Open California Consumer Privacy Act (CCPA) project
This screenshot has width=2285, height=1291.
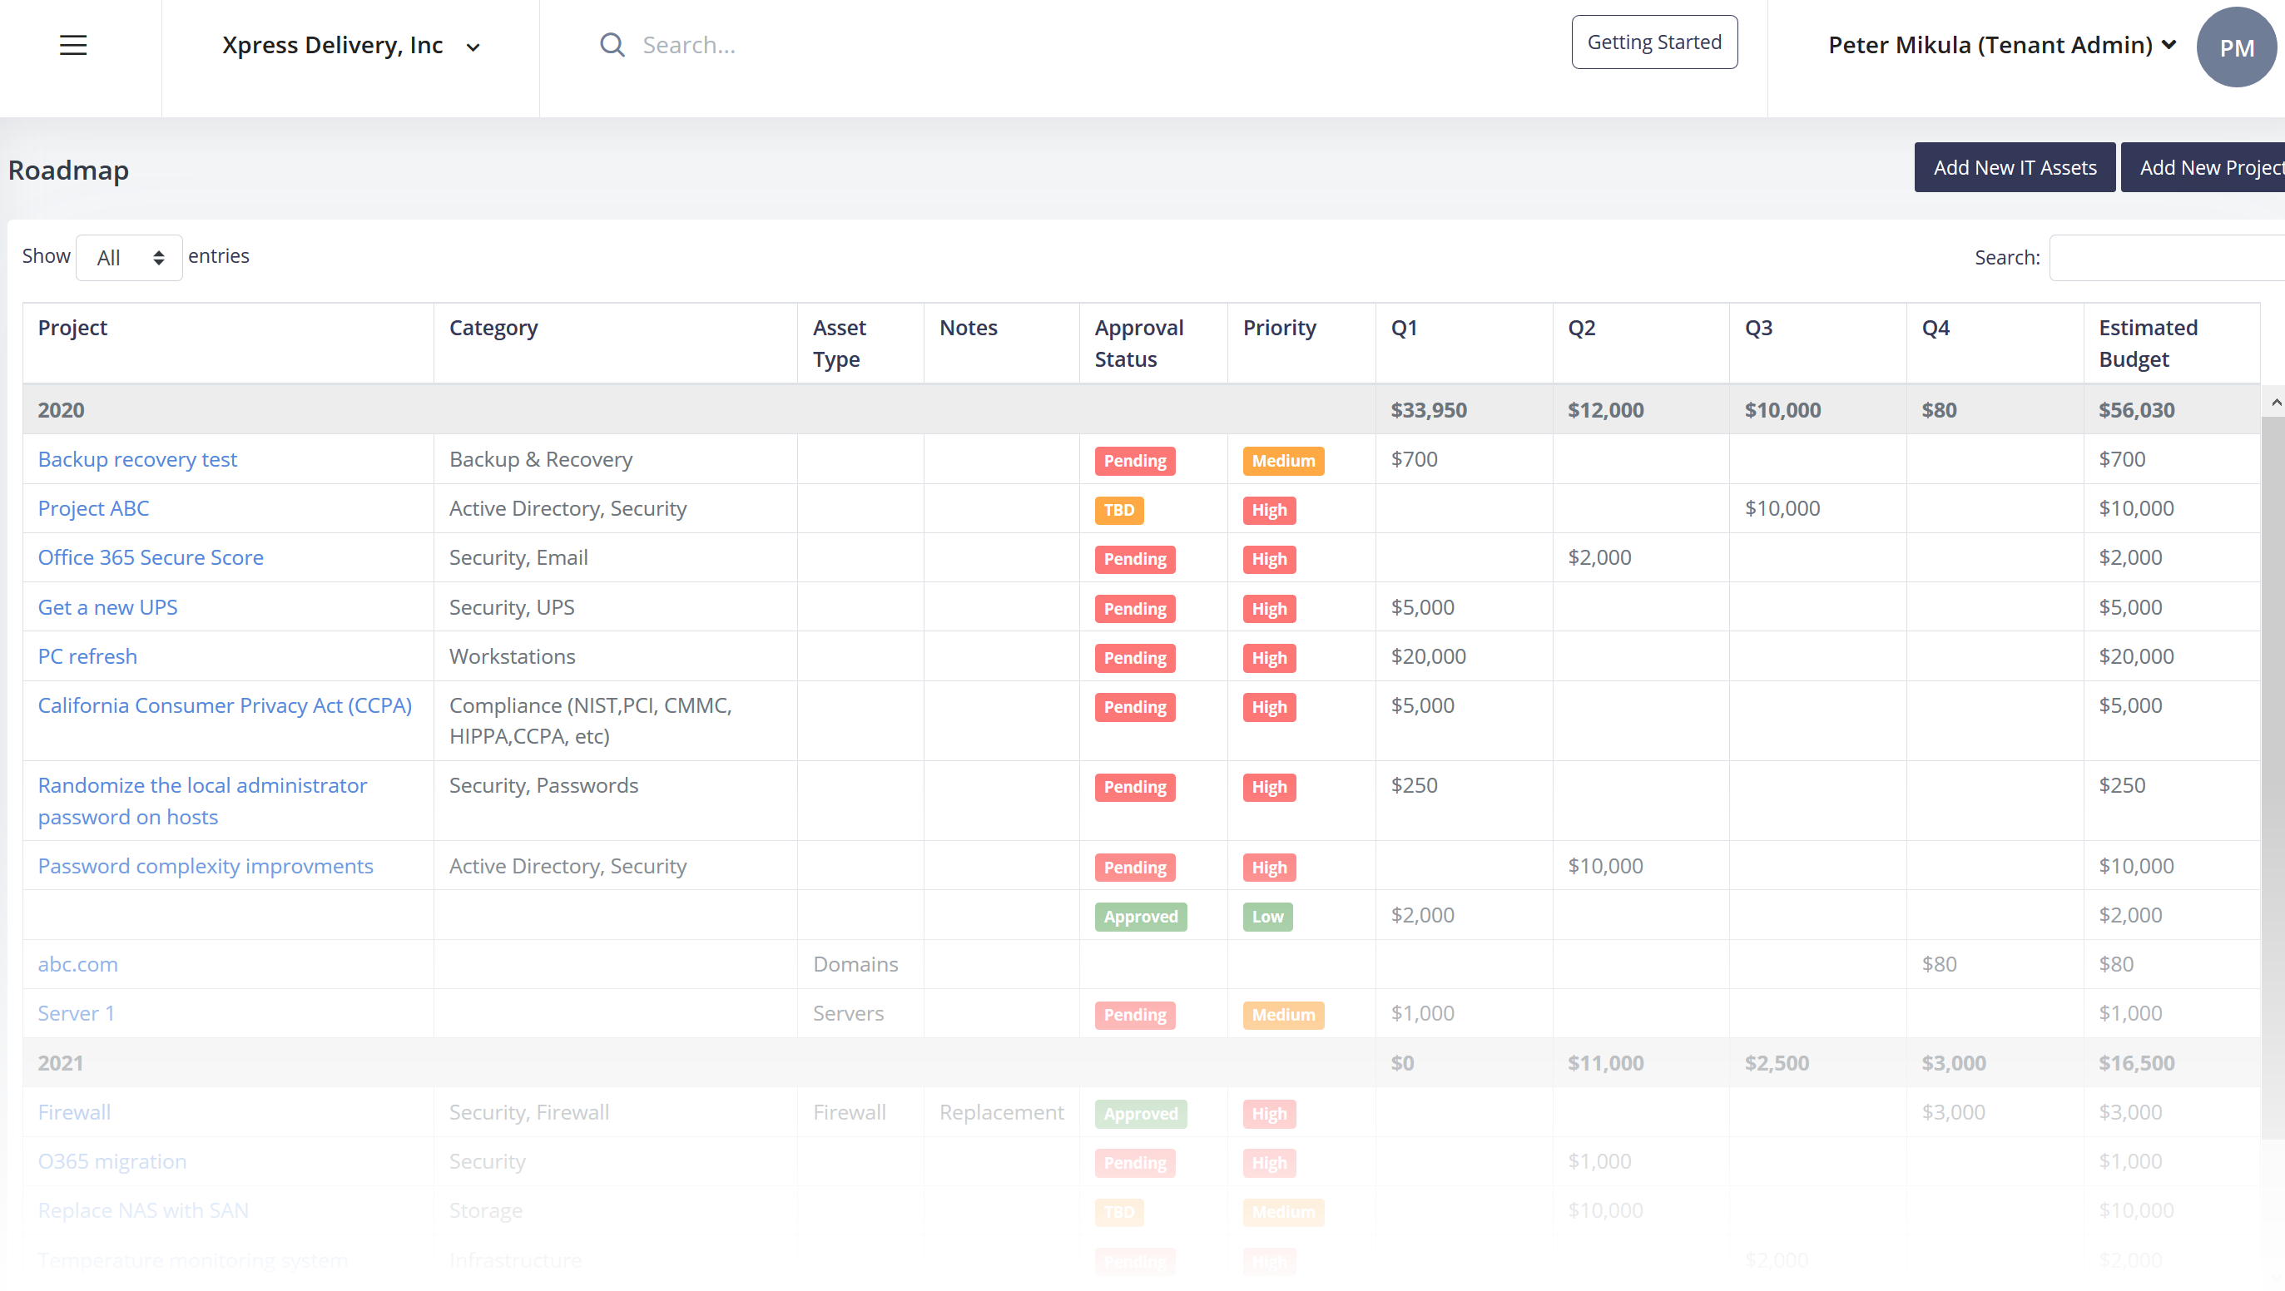[226, 705]
